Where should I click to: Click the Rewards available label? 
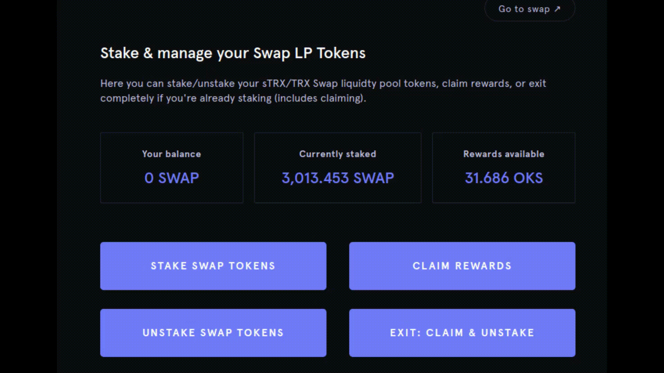point(504,154)
